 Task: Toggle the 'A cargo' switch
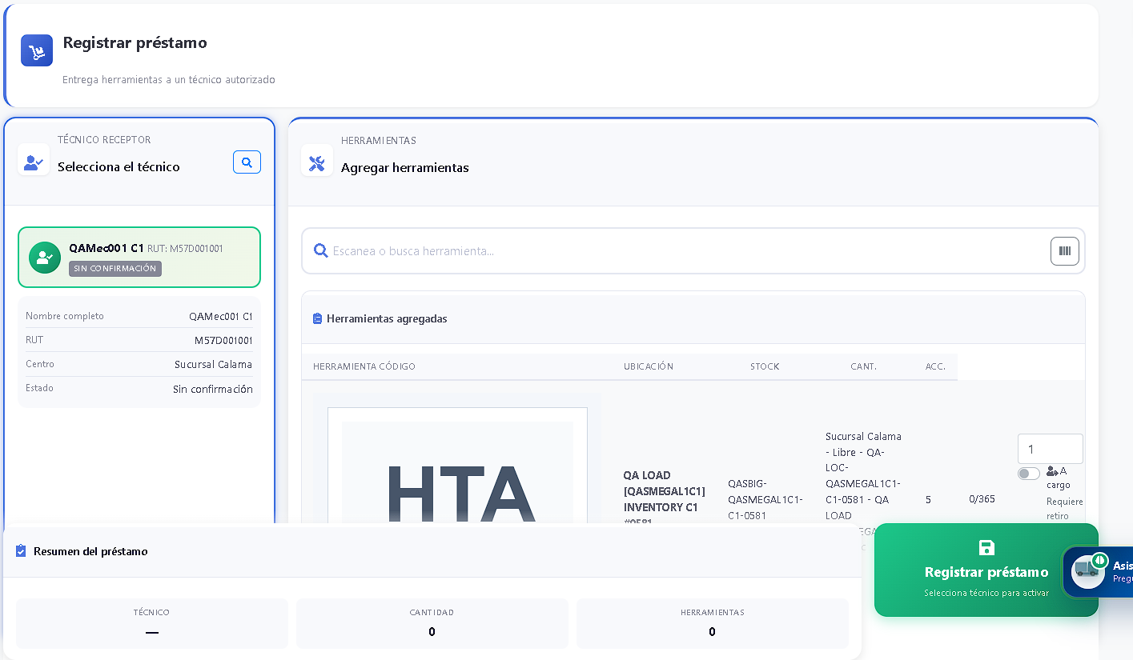1029,474
